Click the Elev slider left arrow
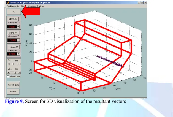This screenshot has height=117, width=173. point(8,72)
